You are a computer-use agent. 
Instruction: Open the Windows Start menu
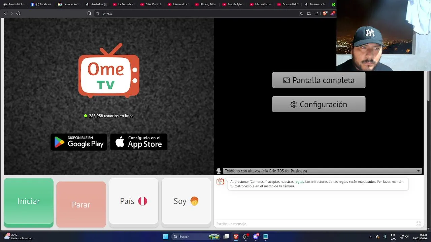tap(166, 237)
